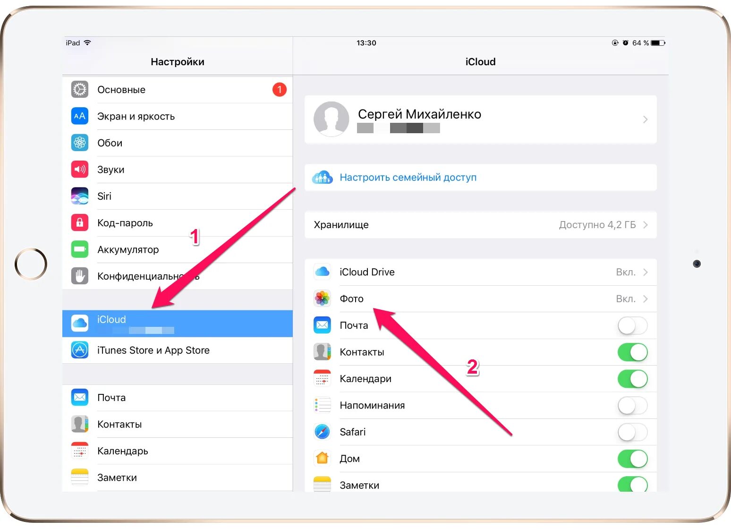Toggle Заметки iCloud switch
The height and width of the screenshot is (529, 731).
point(633,484)
